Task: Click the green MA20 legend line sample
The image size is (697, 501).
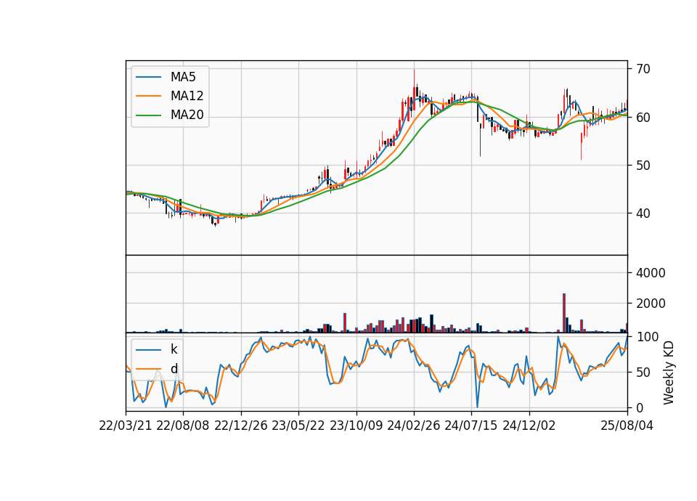Action: pyautogui.click(x=148, y=115)
